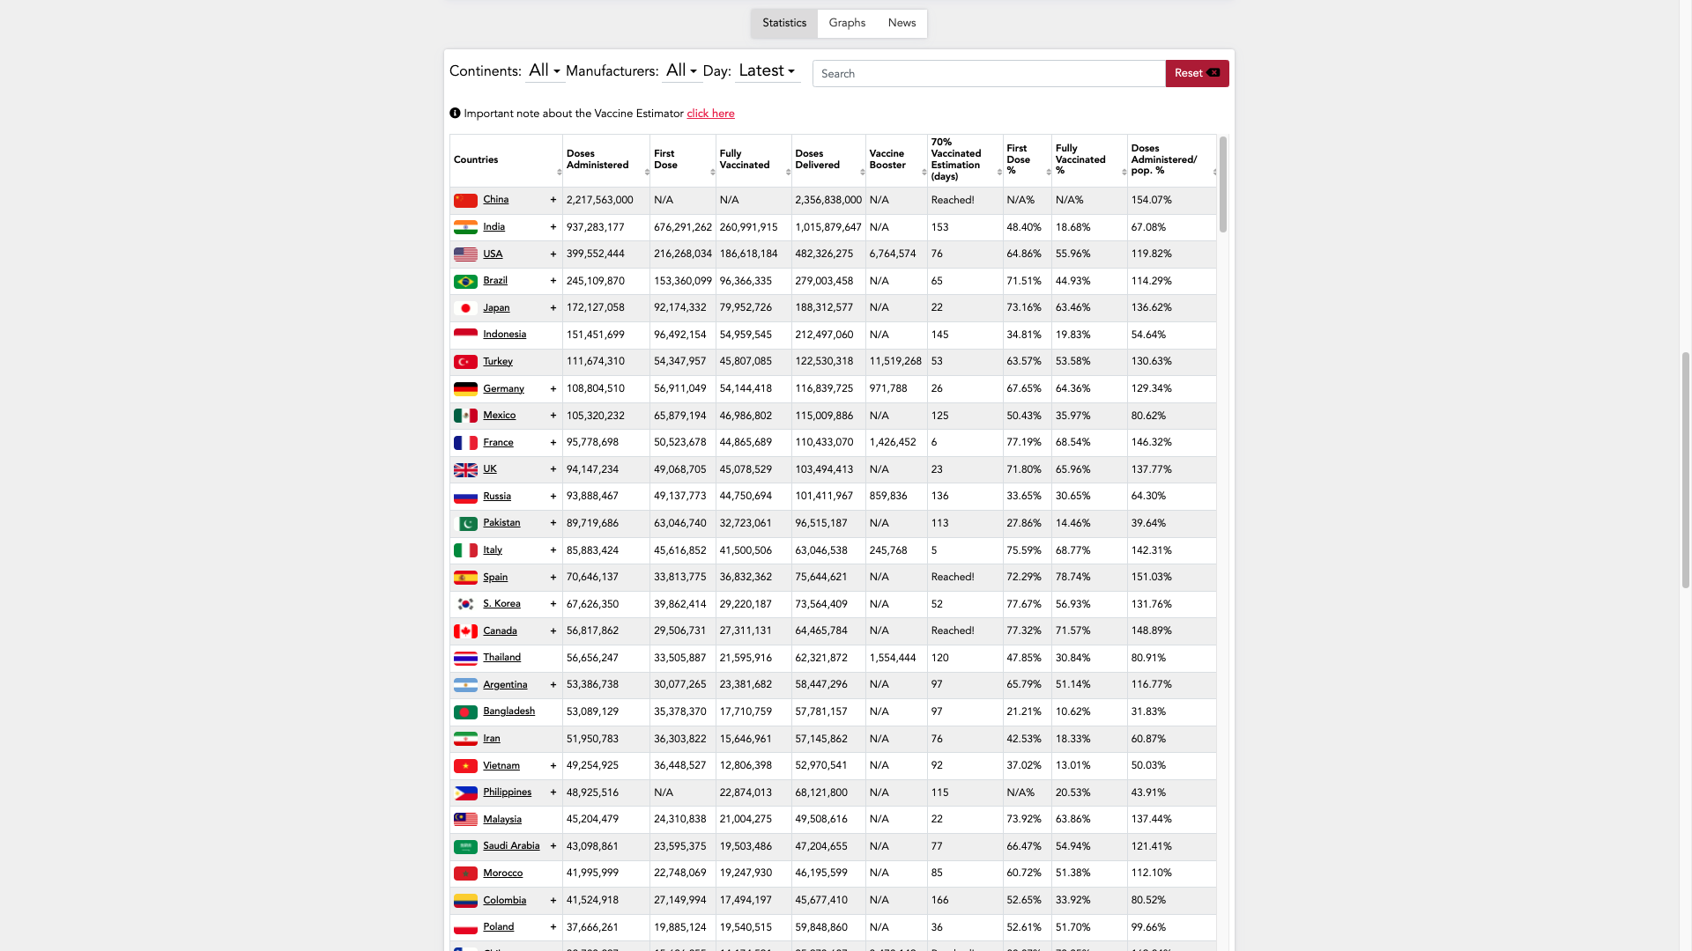Screen dimensions: 1692x951
Task: Click the Search input field
Action: click(989, 73)
